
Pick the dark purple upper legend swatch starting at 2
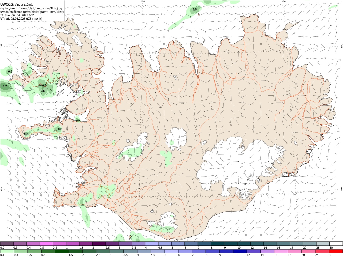[x=99, y=244]
